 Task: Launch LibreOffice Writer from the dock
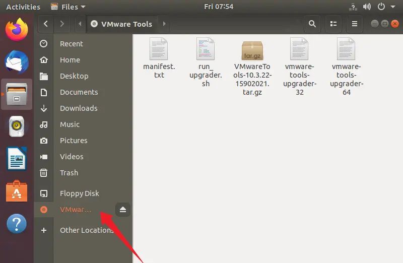pyautogui.click(x=17, y=159)
